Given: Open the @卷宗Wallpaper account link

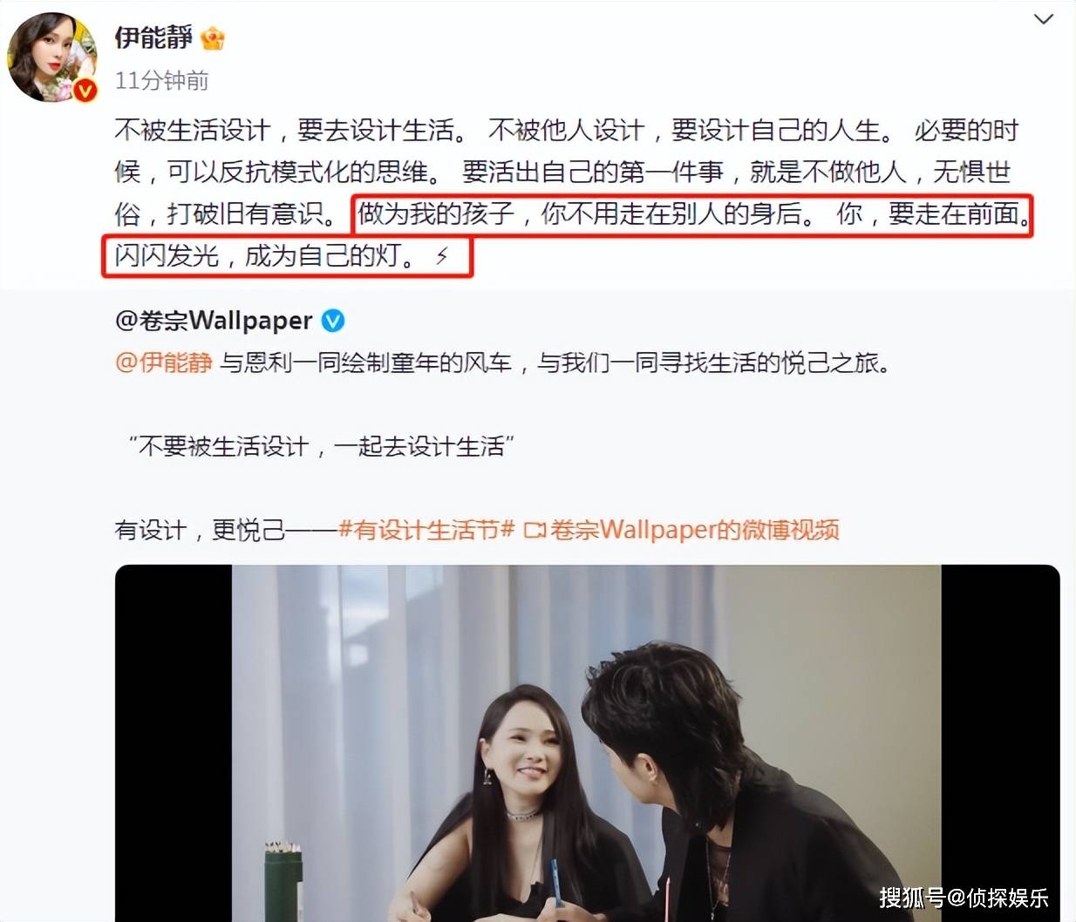Looking at the screenshot, I should coord(214,321).
